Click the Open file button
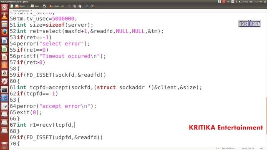Screen dimensions: 267x150 [x=20, y=6]
